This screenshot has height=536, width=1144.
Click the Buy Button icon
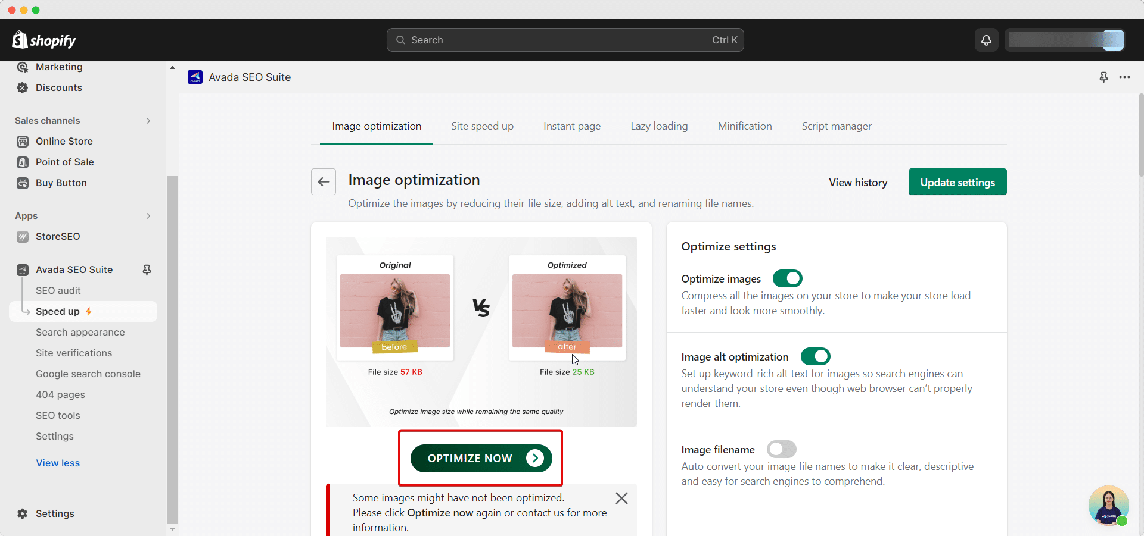(x=23, y=183)
